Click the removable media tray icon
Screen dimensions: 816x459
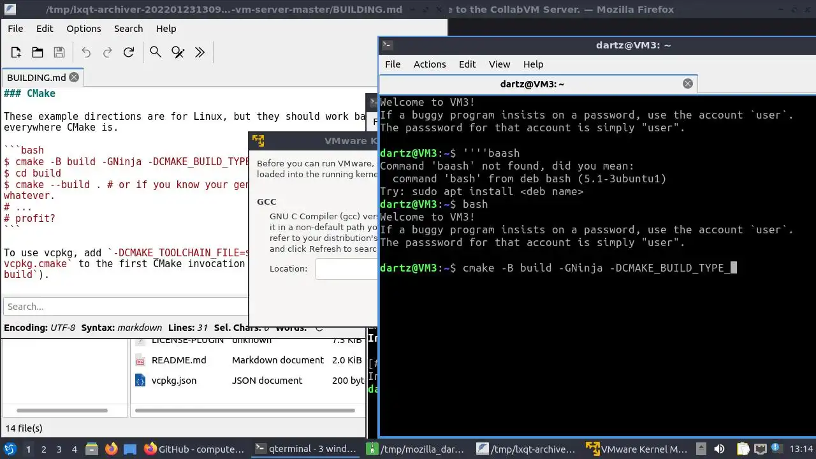(702, 449)
